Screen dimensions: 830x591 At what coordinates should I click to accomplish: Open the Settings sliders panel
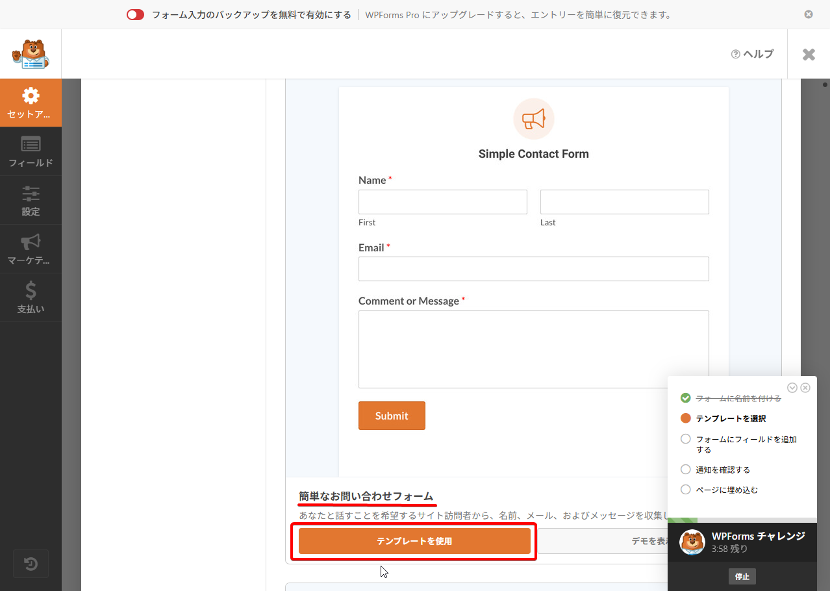(31, 200)
